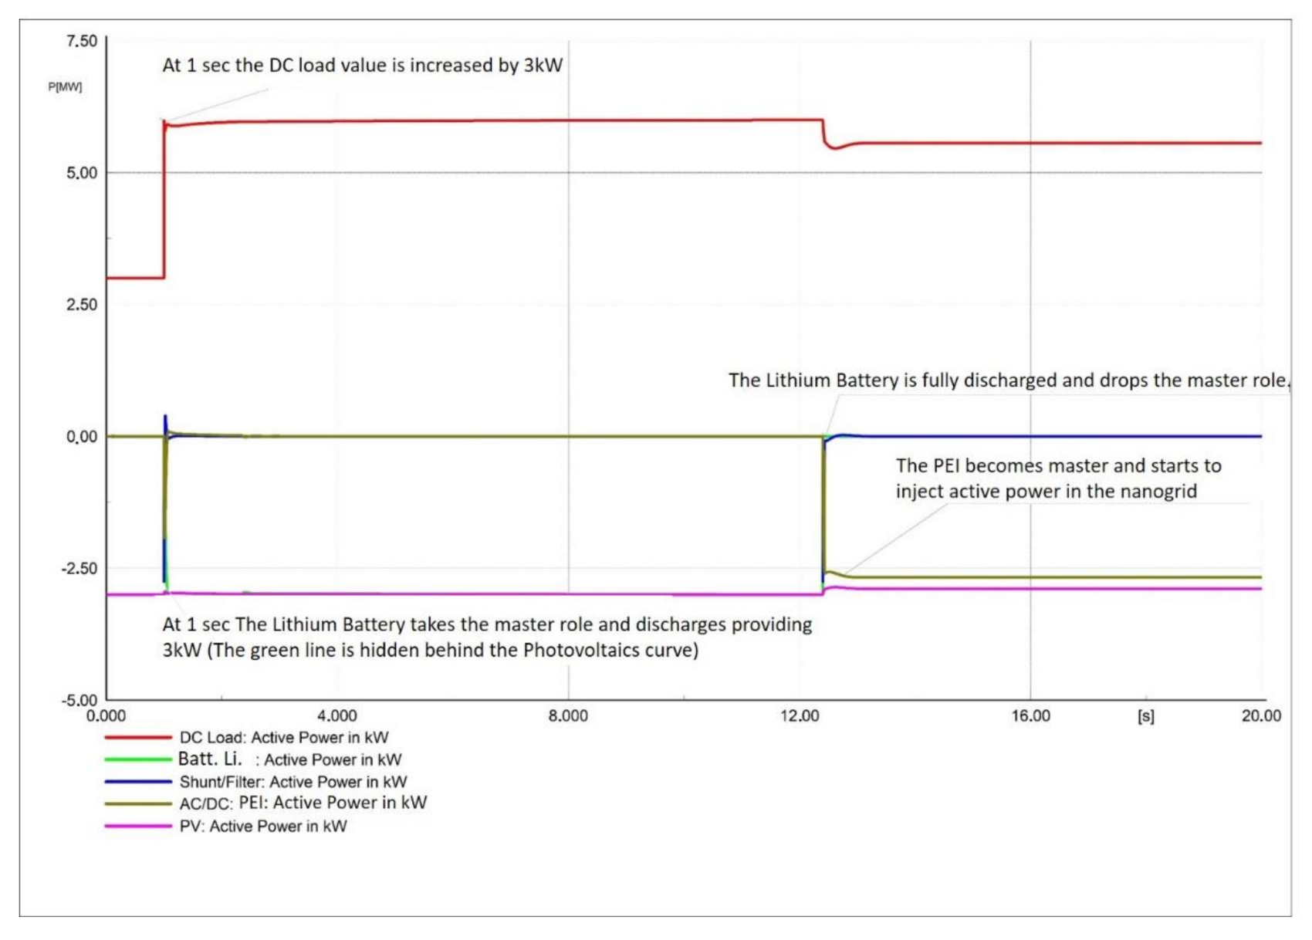The height and width of the screenshot is (940, 1312).
Task: Click the 'DC load value is increased' annotation
Action: 362,66
